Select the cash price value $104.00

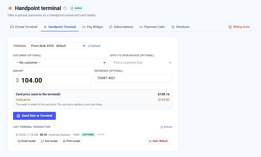click(164, 100)
